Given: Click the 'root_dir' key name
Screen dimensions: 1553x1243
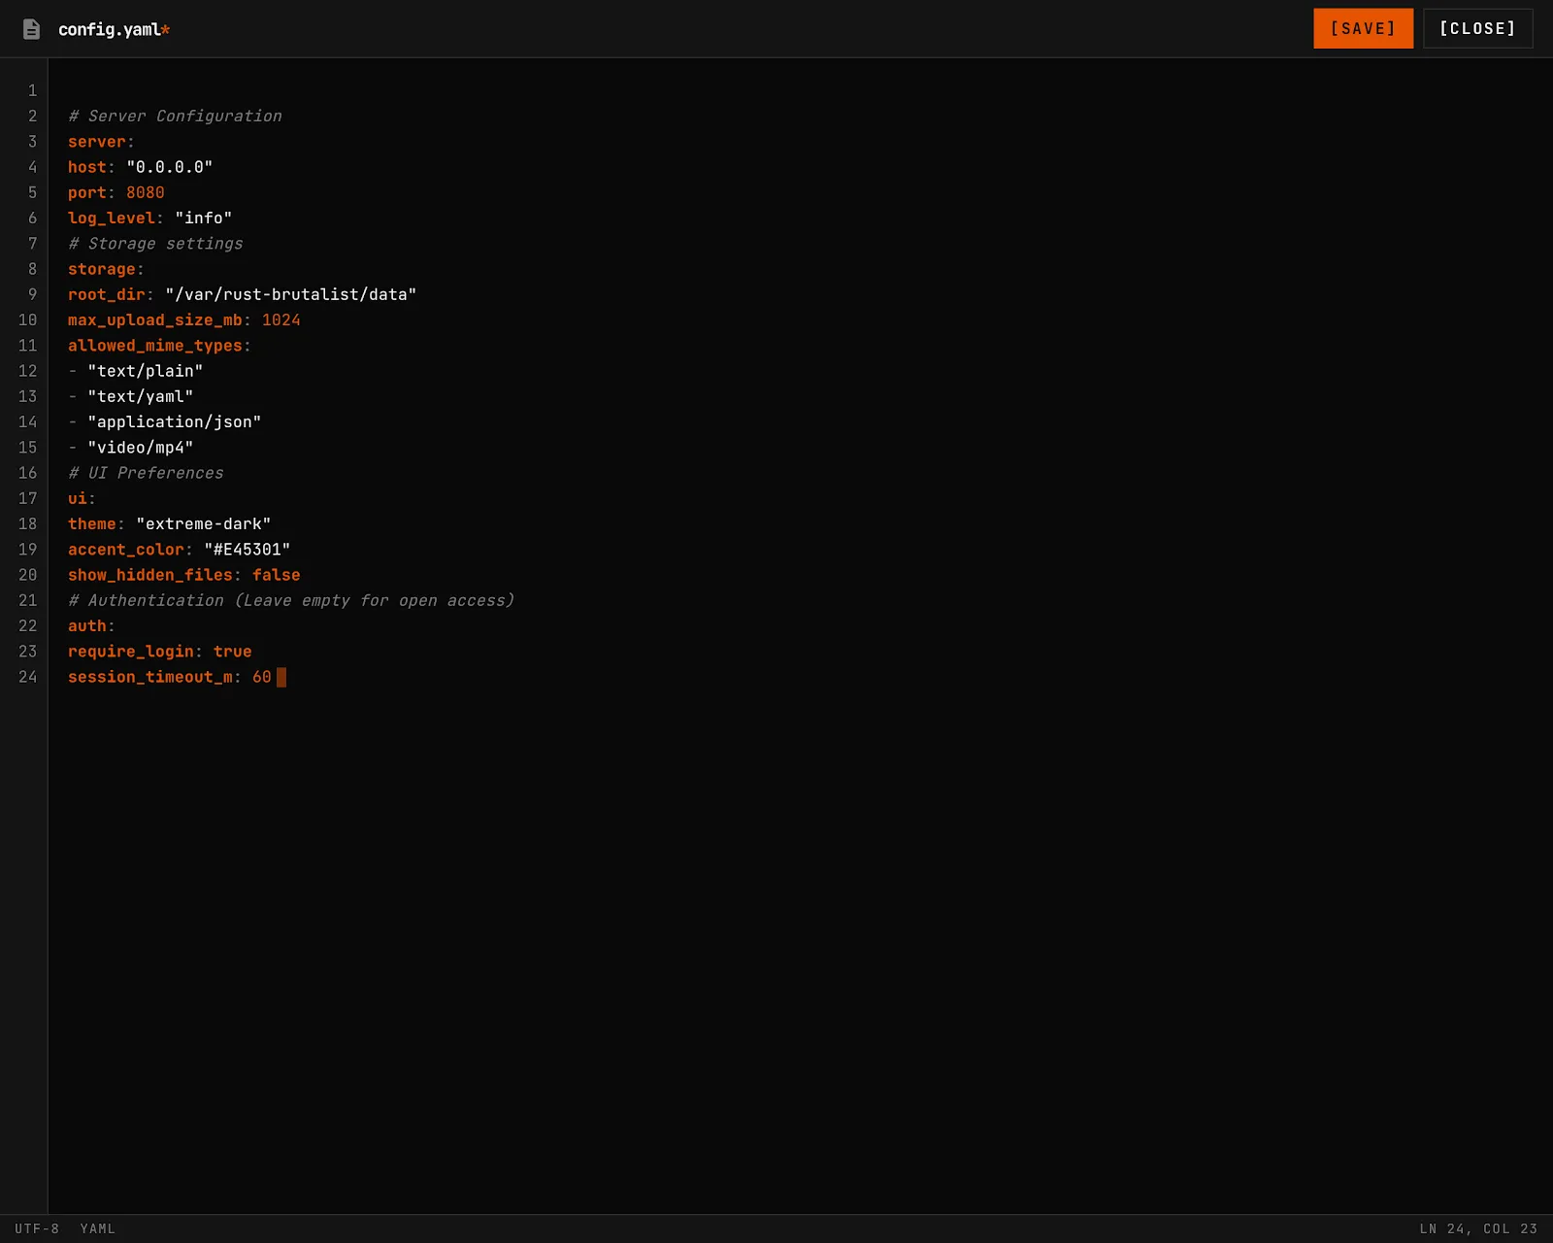Looking at the screenshot, I should [107, 294].
